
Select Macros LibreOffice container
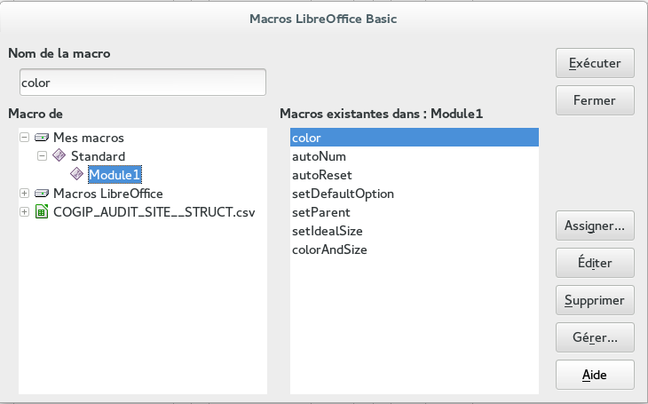pos(108,193)
